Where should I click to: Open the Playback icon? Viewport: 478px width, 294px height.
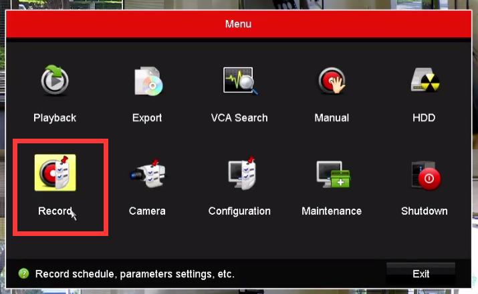pos(55,82)
